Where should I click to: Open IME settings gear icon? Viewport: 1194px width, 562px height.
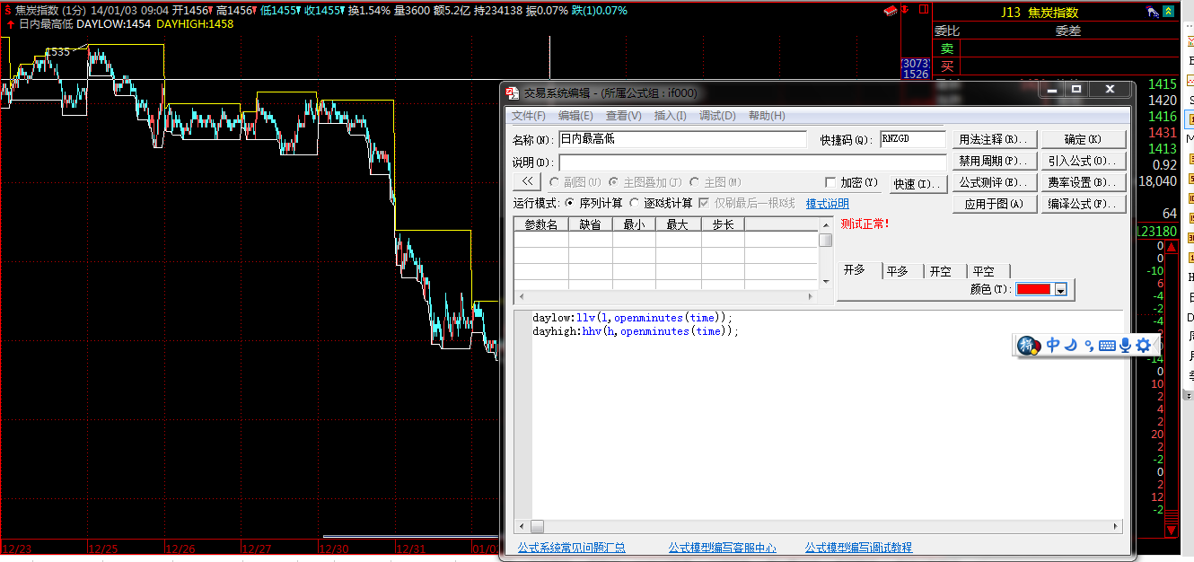1143,345
